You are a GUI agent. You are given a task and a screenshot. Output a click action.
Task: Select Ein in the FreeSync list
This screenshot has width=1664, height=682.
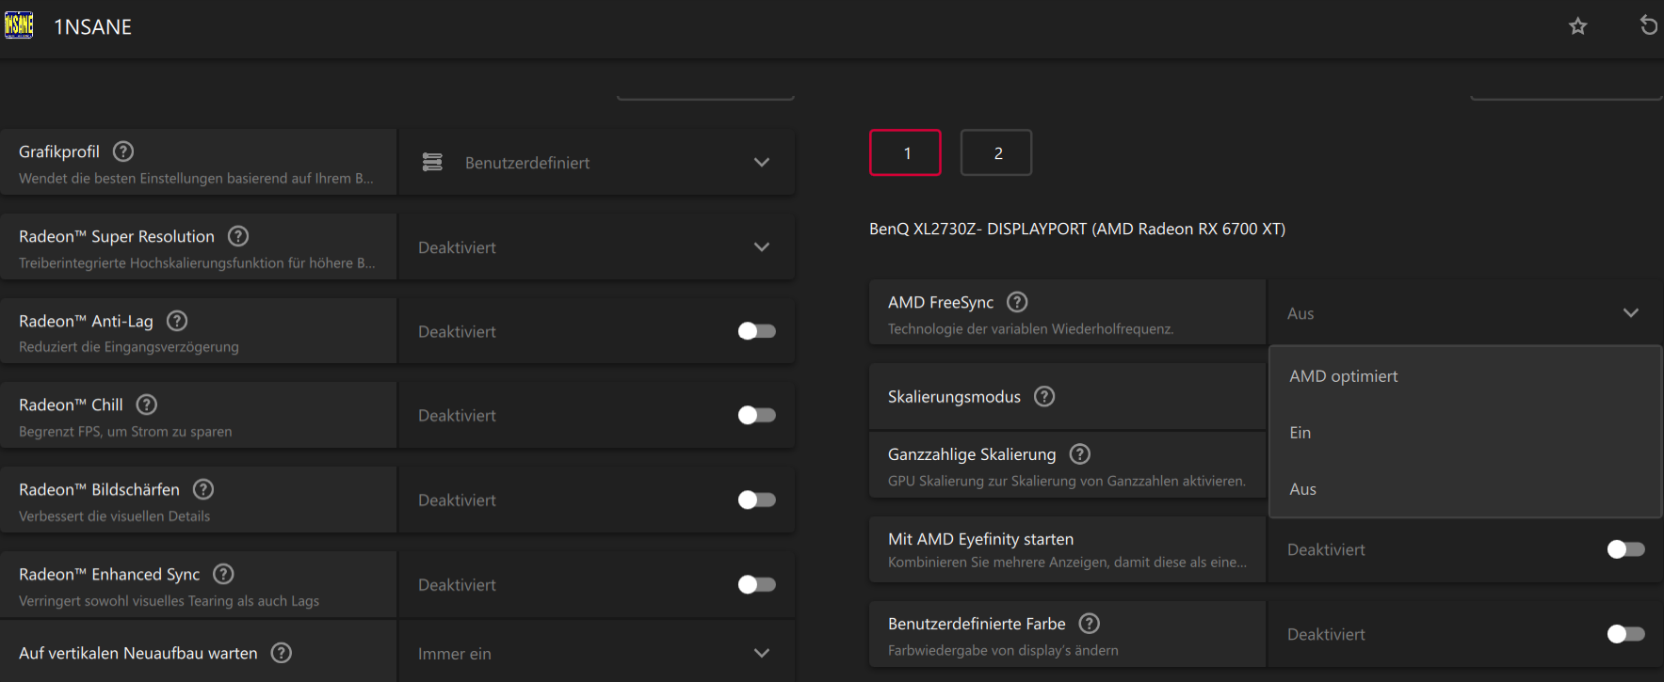pos(1464,433)
